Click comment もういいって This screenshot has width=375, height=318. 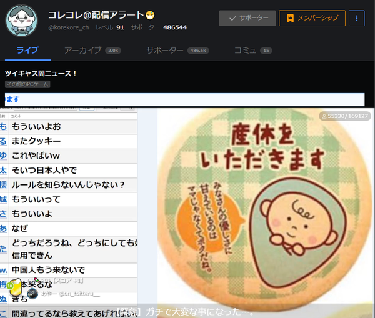[x=36, y=199]
